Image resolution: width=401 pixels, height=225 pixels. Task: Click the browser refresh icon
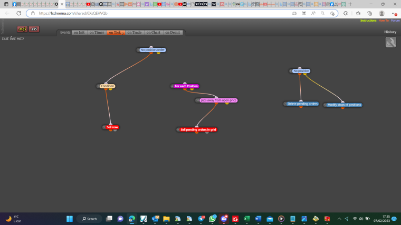[18, 13]
